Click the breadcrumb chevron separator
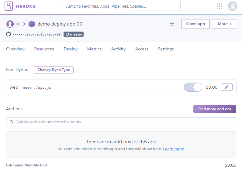 pyautogui.click(x=24, y=24)
